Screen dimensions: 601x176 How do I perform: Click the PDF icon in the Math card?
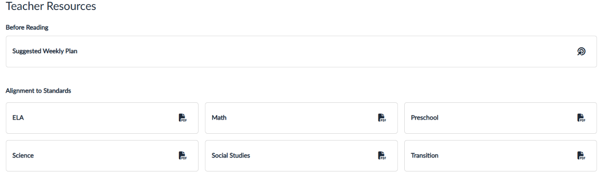(x=382, y=118)
